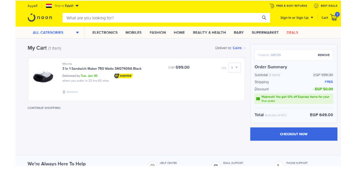
Task: Open the Baby category
Action: [x=239, y=33]
